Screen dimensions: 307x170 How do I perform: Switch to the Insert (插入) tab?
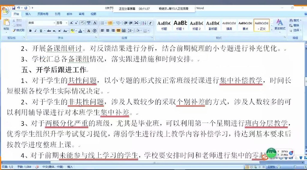[28, 14]
